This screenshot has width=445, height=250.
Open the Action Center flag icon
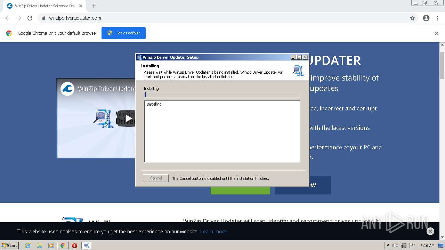coord(412,245)
